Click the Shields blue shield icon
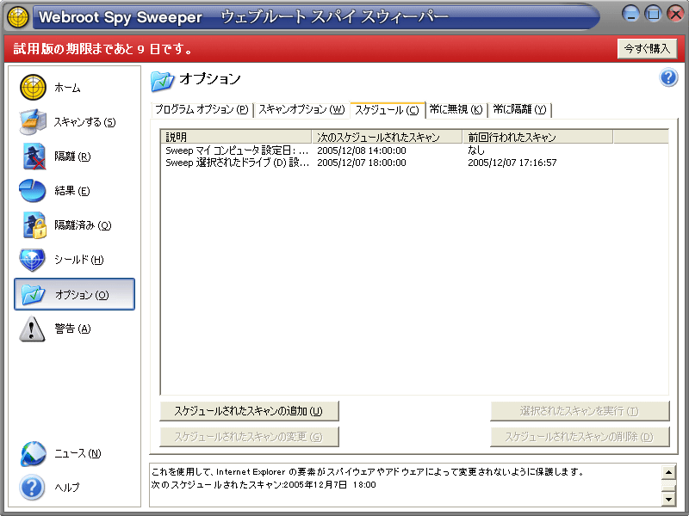This screenshot has width=689, height=516. (x=32, y=260)
